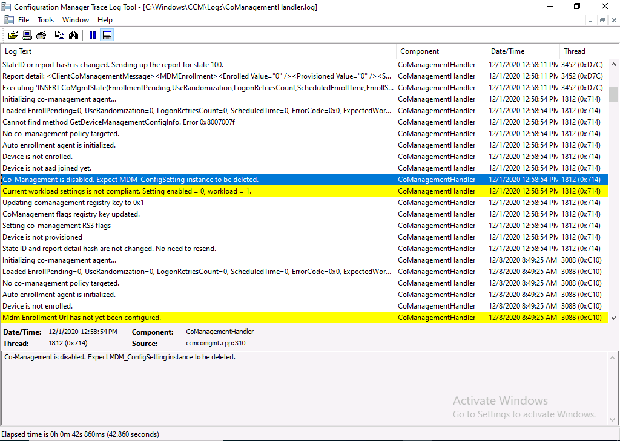Click the elapsed time text in the status bar
This screenshot has width=620, height=441.
click(81, 434)
